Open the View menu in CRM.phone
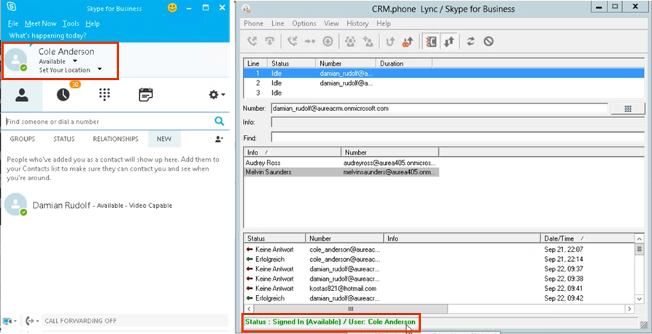 (x=331, y=23)
